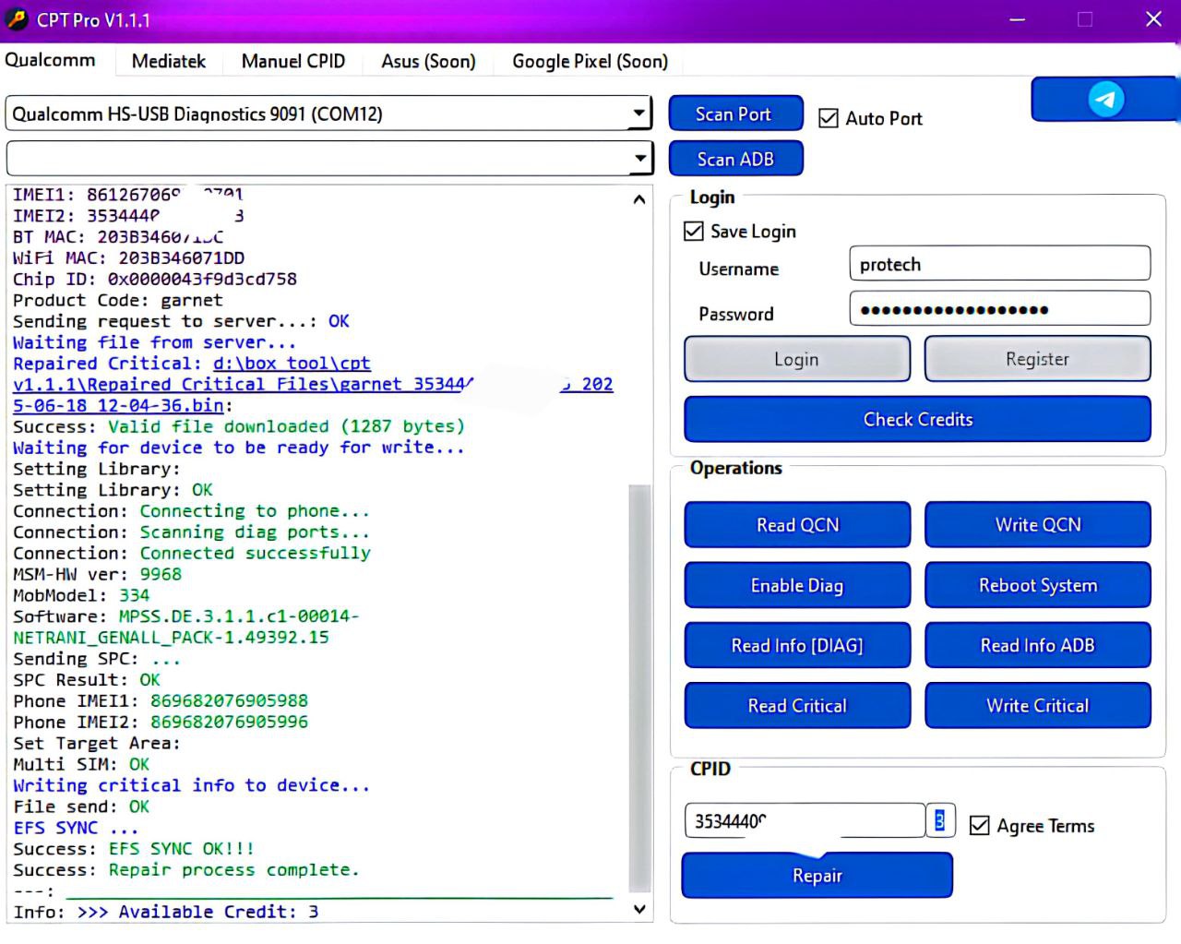This screenshot has width=1181, height=944.
Task: Click the Phone IMEI1 value 869682076905988
Action: coord(229,701)
